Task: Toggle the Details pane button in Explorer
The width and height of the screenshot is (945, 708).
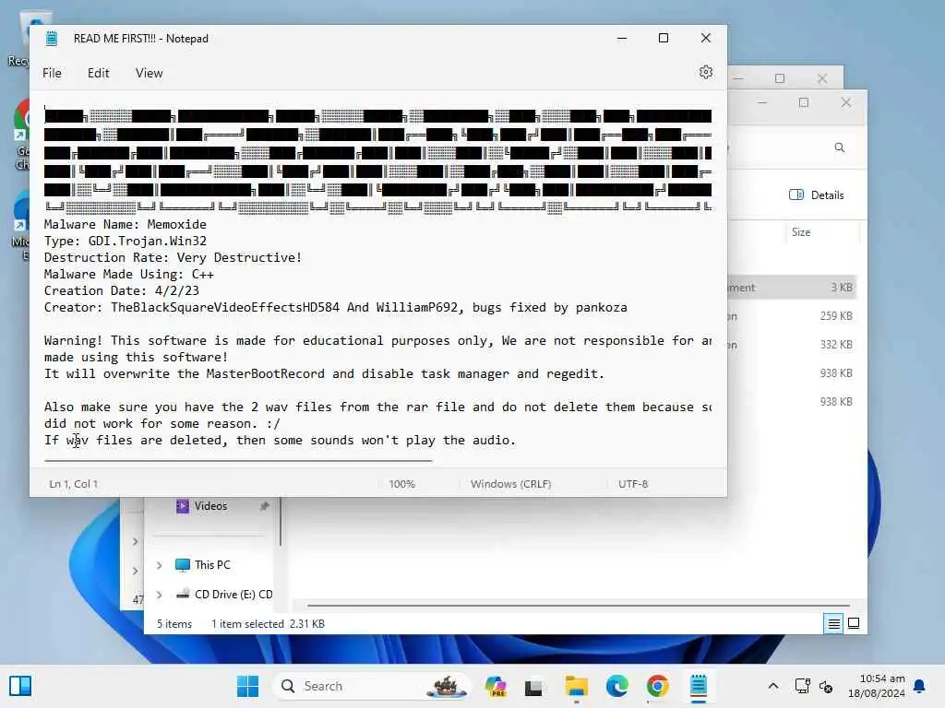Action: 817,195
